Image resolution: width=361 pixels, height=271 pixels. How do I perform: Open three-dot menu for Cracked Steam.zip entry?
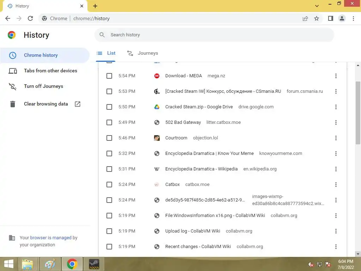(x=336, y=107)
